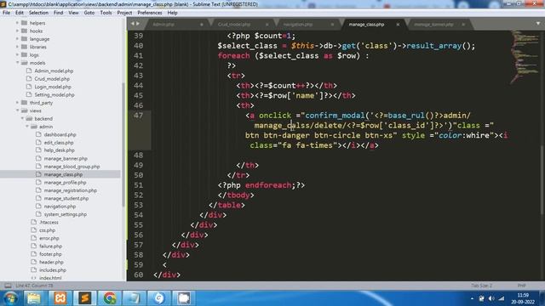Image resolution: width=545 pixels, height=306 pixels.
Task: Open the Preferences menu
Action: pos(150,13)
